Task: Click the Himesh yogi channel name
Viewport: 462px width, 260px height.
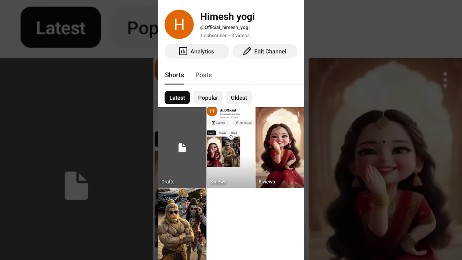Action: pyautogui.click(x=227, y=17)
